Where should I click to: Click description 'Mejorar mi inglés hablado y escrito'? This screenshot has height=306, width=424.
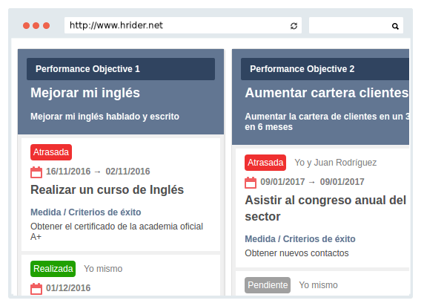(105, 117)
